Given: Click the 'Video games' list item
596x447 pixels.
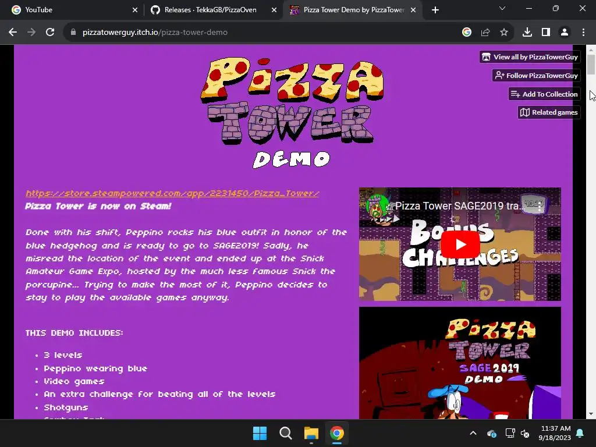Looking at the screenshot, I should tap(74, 381).
